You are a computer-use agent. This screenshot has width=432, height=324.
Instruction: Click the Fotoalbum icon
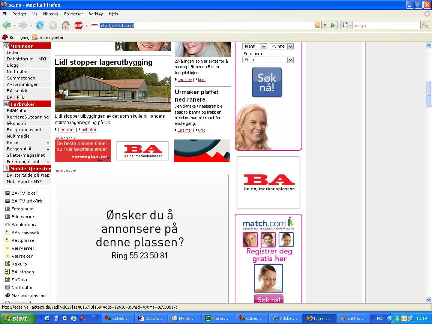pos(7,209)
